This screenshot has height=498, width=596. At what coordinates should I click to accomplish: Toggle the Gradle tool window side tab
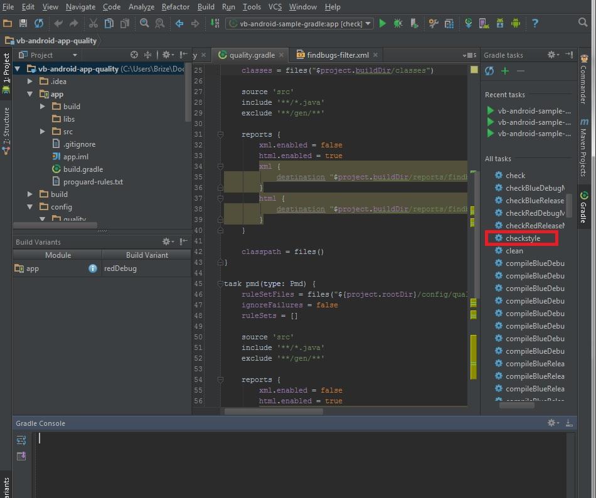583,207
